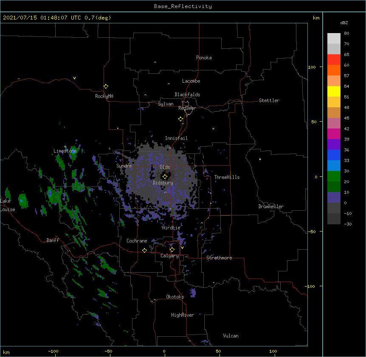Screen dimensions: 366x357
Task: Click the RockyMH town label
Action: (x=104, y=96)
